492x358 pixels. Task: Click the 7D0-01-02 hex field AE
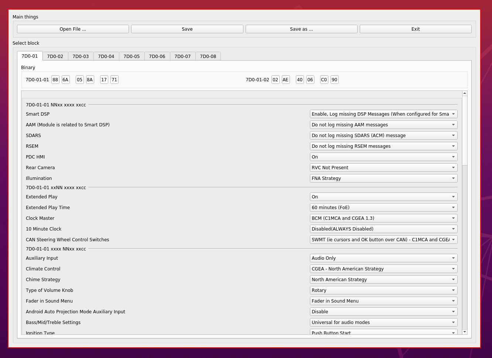pyautogui.click(x=286, y=80)
